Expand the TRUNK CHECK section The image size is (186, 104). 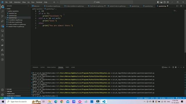click(x=10, y=94)
